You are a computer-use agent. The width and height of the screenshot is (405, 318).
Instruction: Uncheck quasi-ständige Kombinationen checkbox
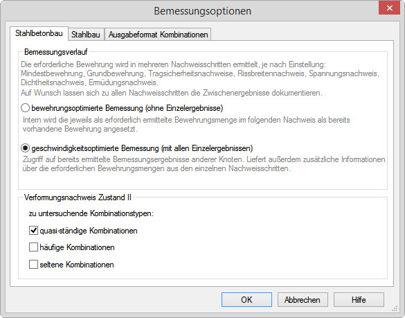click(33, 230)
